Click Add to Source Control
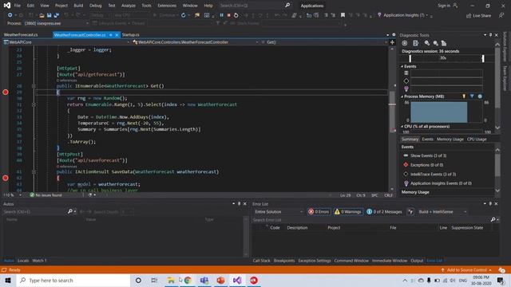The image size is (511, 287). click(x=466, y=270)
